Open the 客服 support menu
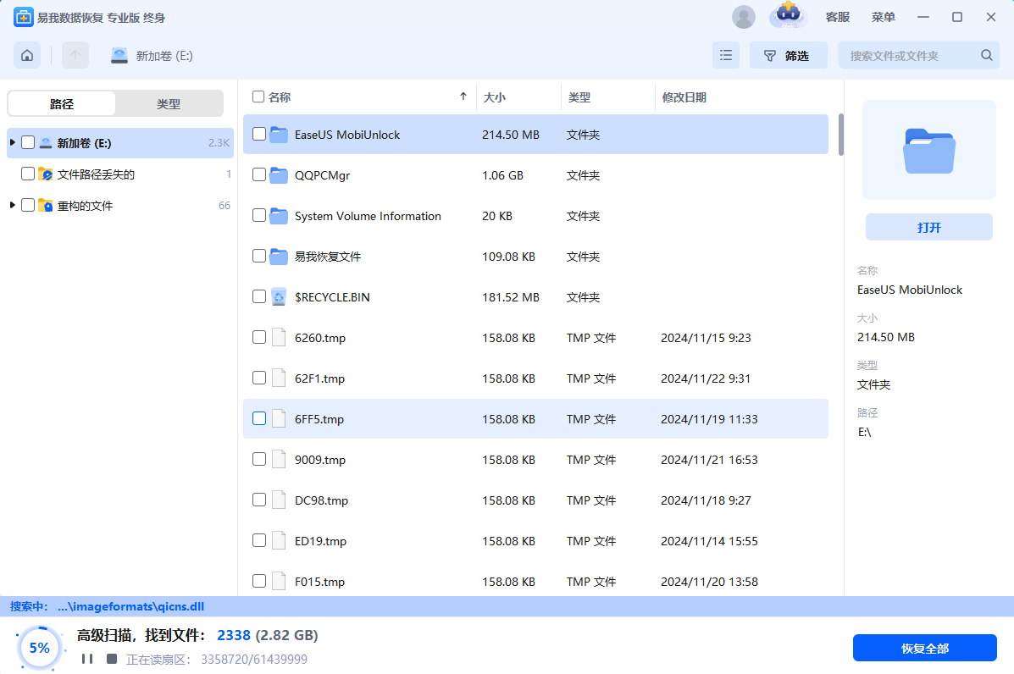 [x=838, y=17]
